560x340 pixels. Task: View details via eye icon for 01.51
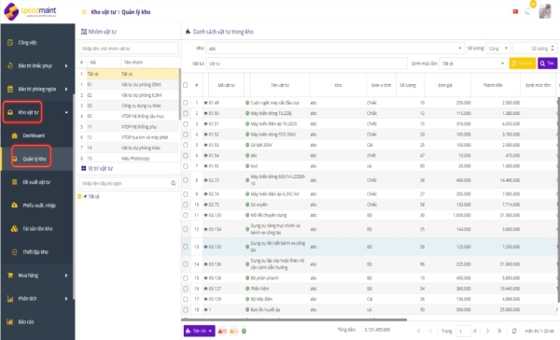(205, 124)
